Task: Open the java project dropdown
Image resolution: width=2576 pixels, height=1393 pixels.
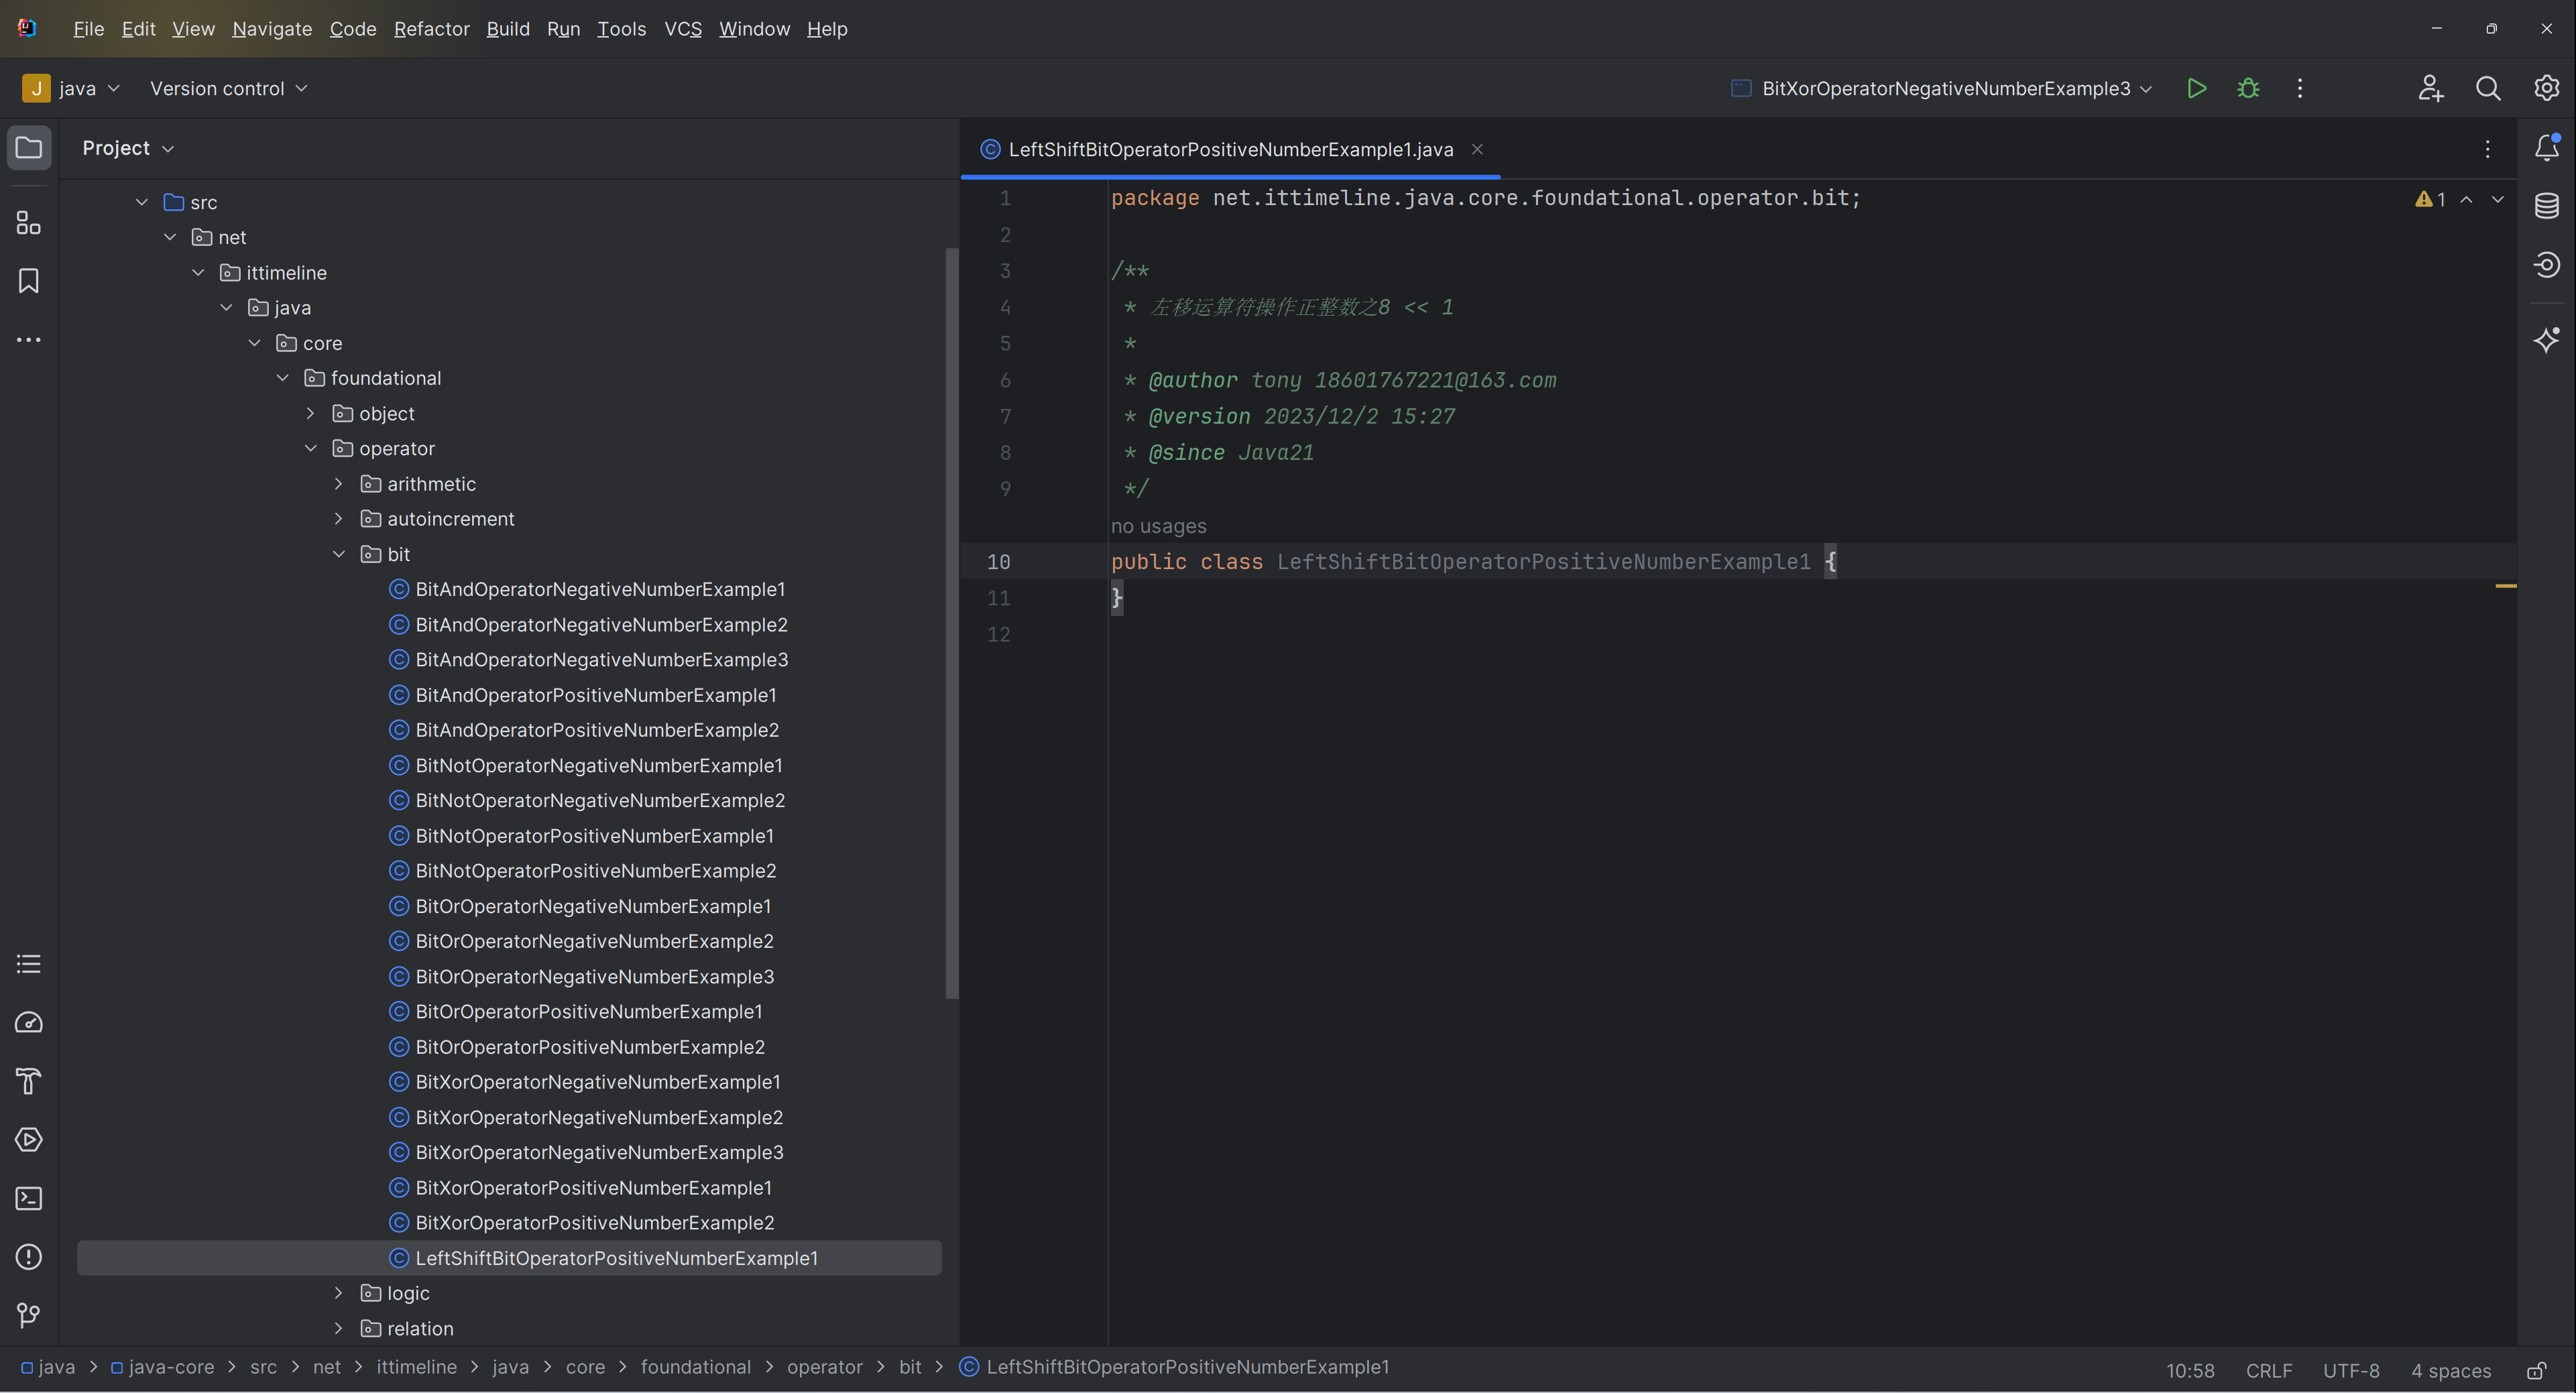Action: click(x=72, y=88)
